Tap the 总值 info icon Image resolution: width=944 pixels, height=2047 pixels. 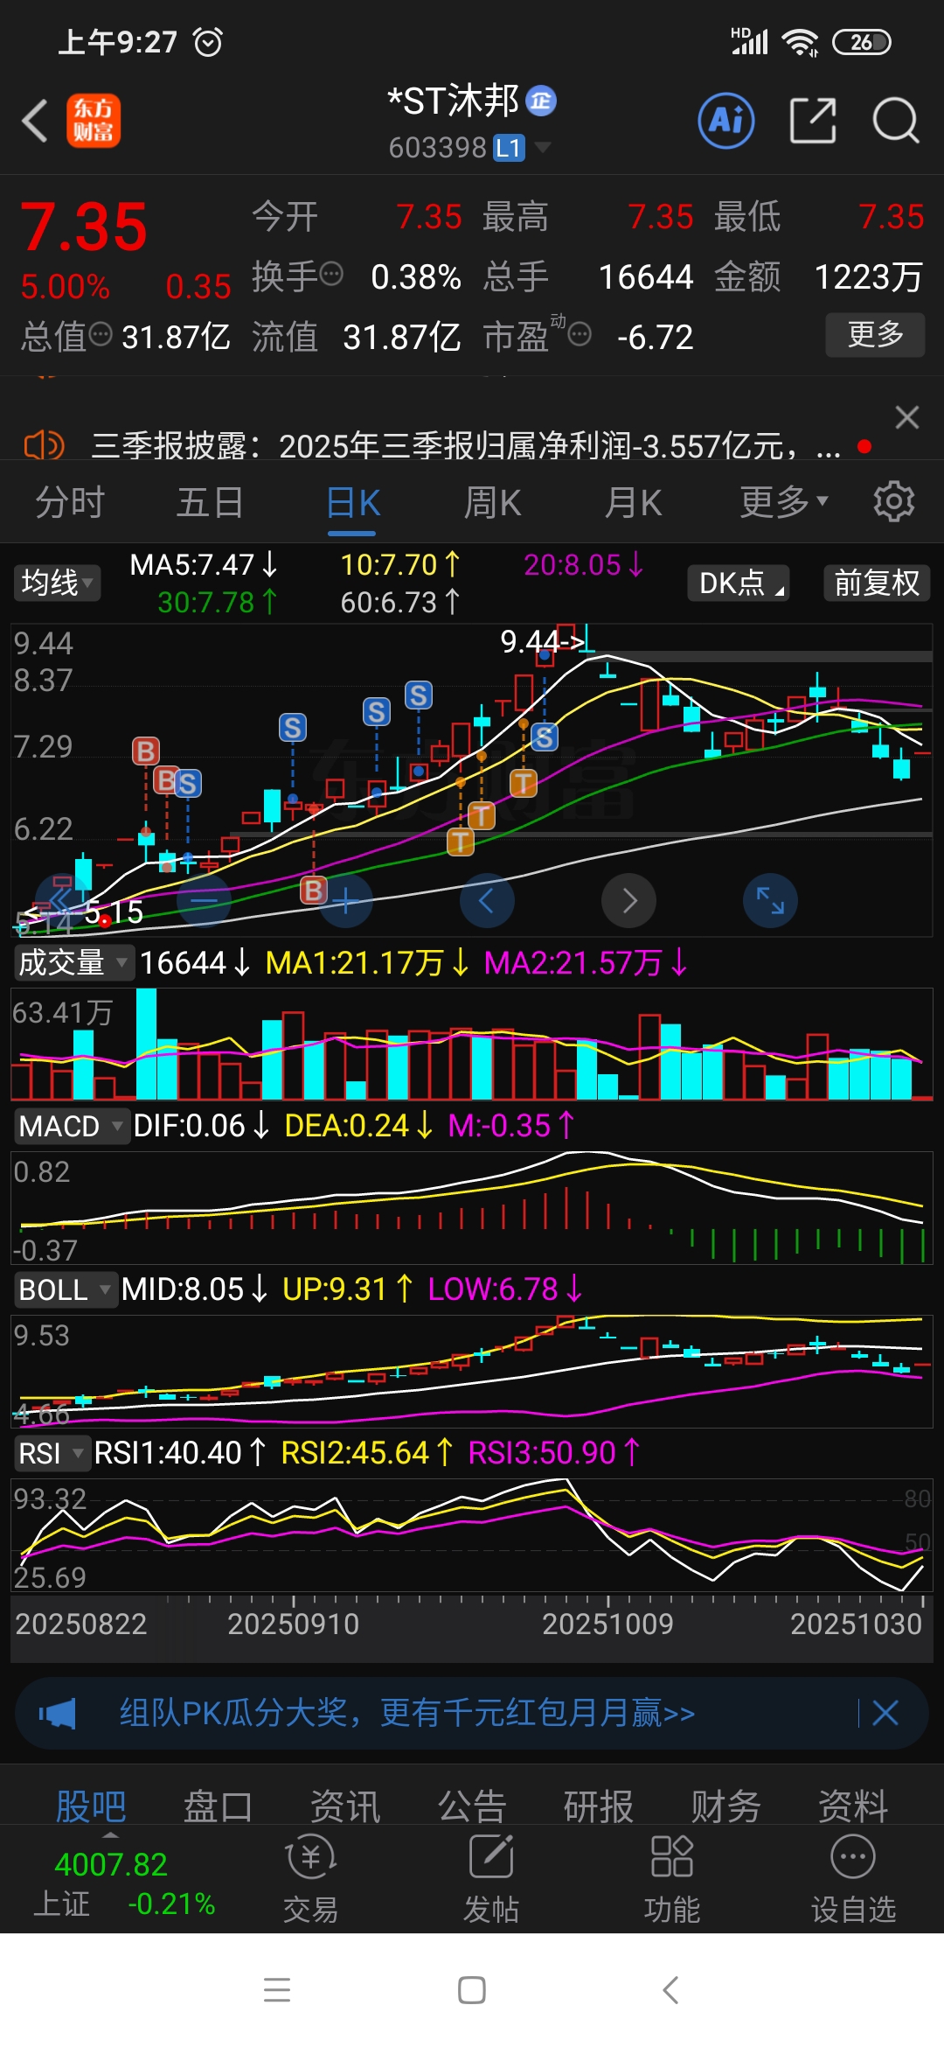tap(101, 333)
